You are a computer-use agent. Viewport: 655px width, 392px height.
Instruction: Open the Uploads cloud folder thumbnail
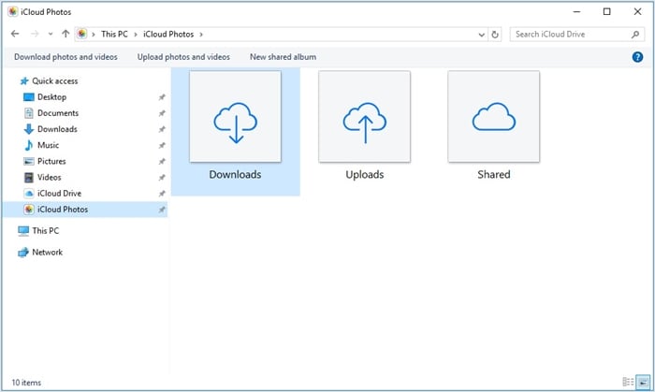[x=364, y=116]
